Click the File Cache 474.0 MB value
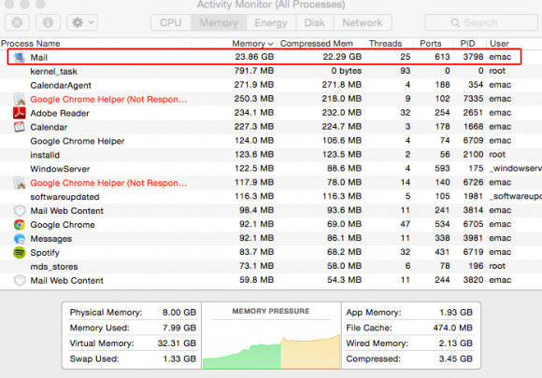Screen dimensions: 542x378 (x=452, y=328)
